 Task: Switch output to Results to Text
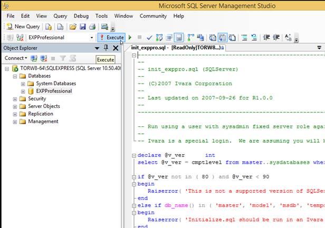click(x=213, y=37)
